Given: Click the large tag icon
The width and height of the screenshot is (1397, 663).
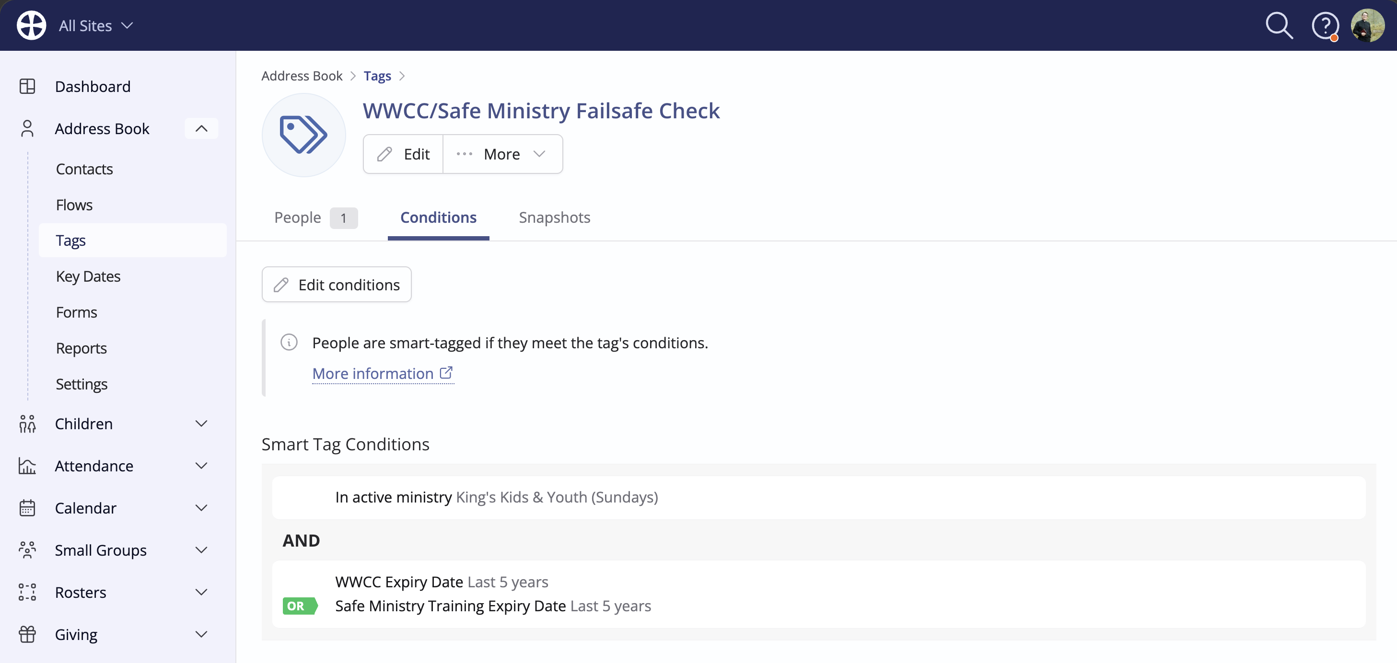Looking at the screenshot, I should 303,135.
